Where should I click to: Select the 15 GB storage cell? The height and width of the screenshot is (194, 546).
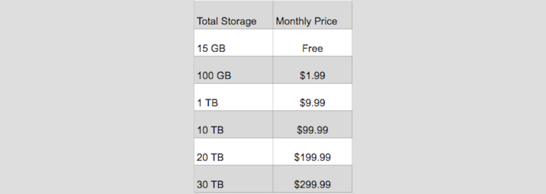pyautogui.click(x=234, y=43)
